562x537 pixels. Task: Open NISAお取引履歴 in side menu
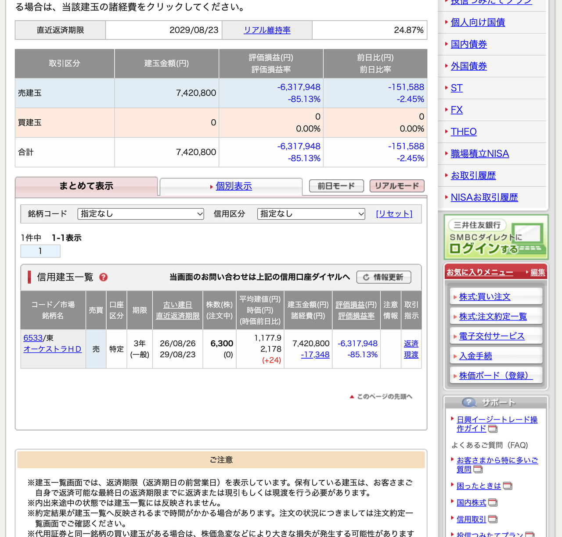[x=484, y=198]
